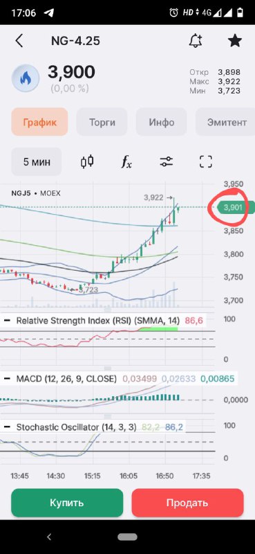This screenshot has height=554, width=255.
Task: Tap the Продать sell button
Action: [187, 503]
